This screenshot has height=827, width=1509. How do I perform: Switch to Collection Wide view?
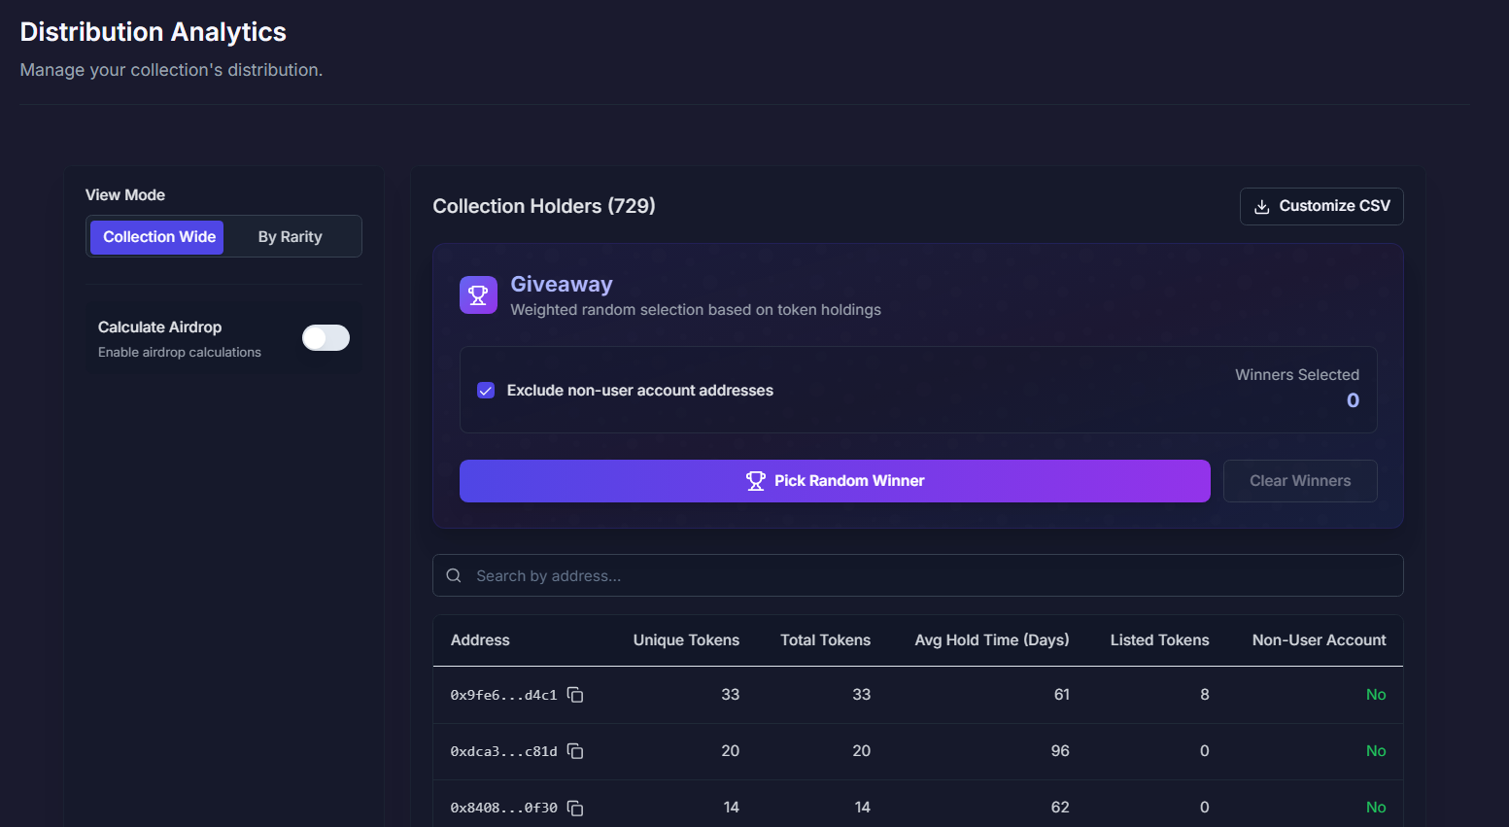[x=158, y=237]
